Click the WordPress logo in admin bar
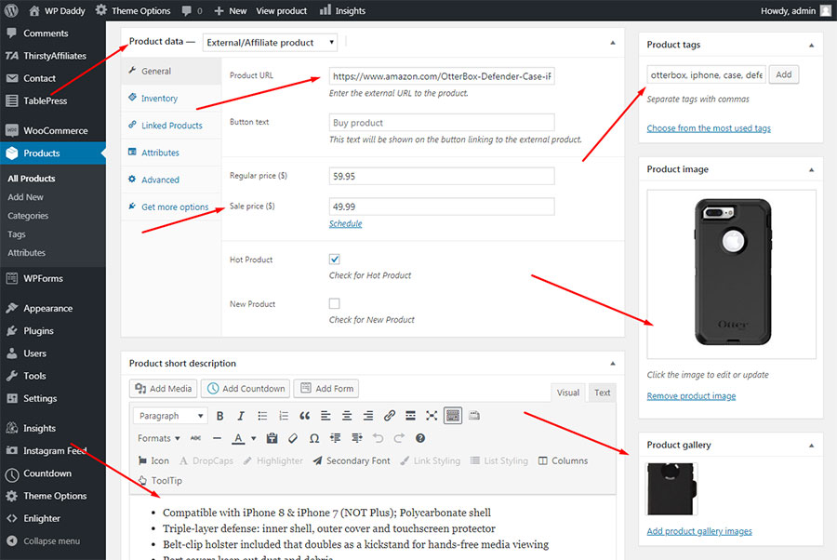 [11, 10]
